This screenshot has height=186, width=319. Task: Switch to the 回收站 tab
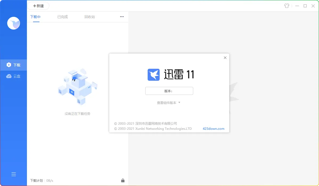(90, 17)
